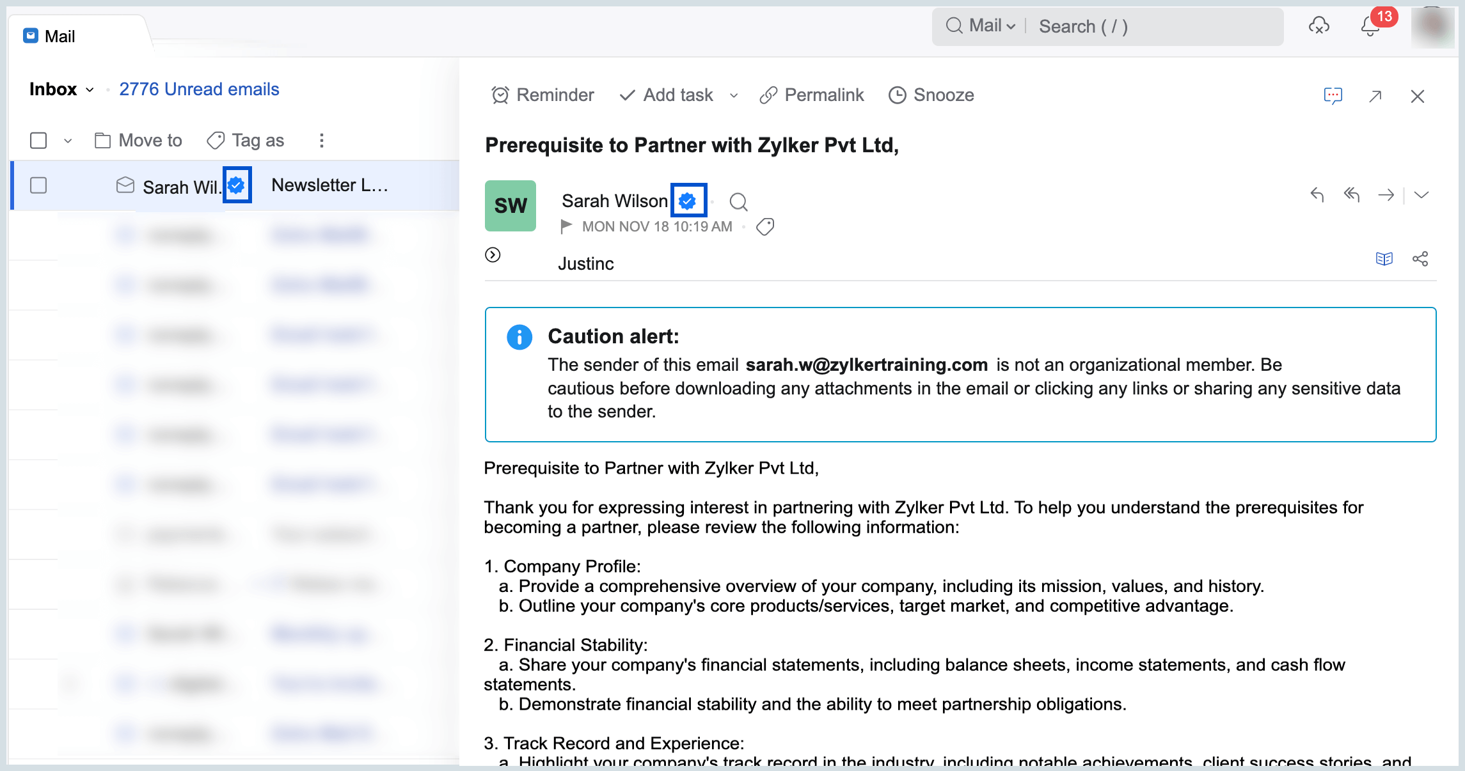Click the Snooze button
Image resolution: width=1465 pixels, height=771 pixels.
tap(931, 95)
